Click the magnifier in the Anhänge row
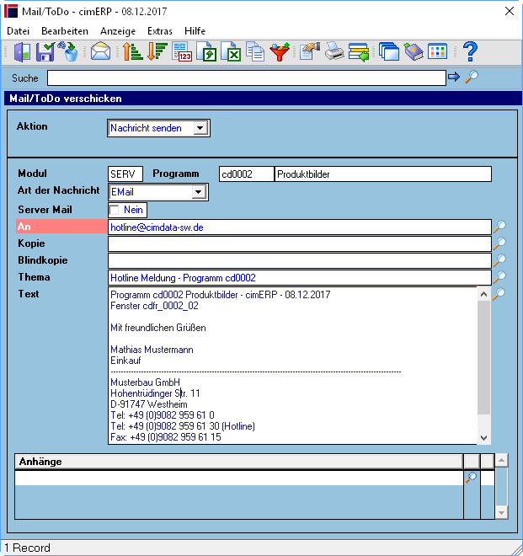 click(472, 478)
